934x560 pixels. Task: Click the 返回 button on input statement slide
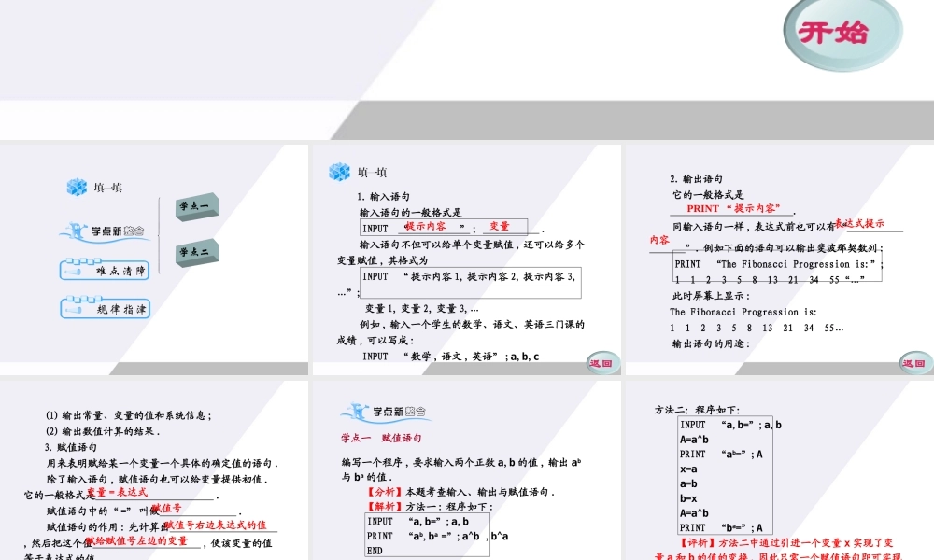click(602, 362)
